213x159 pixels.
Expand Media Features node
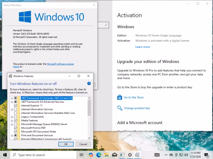click(12, 120)
